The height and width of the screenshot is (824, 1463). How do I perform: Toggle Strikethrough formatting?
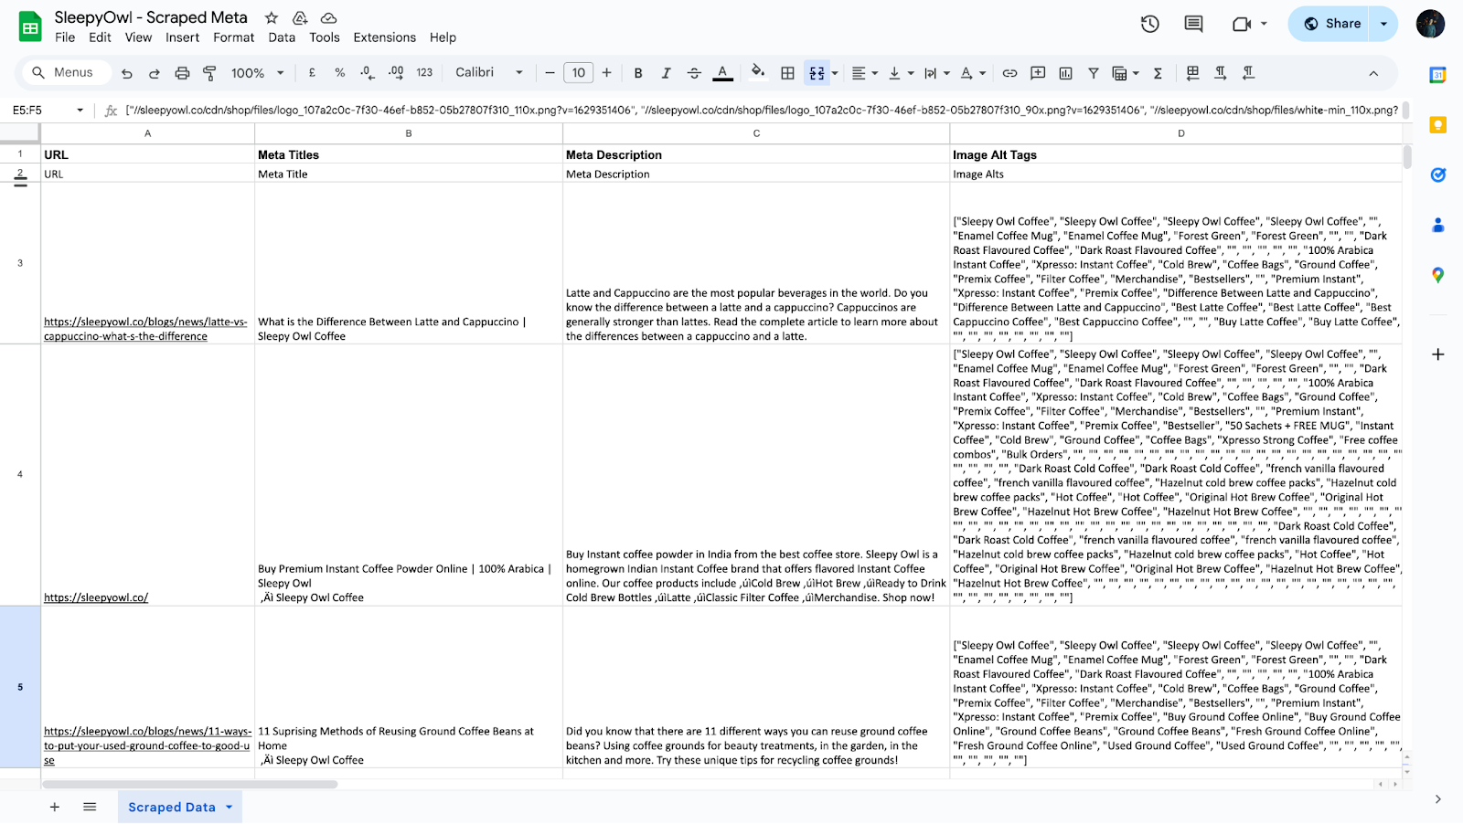coord(694,73)
